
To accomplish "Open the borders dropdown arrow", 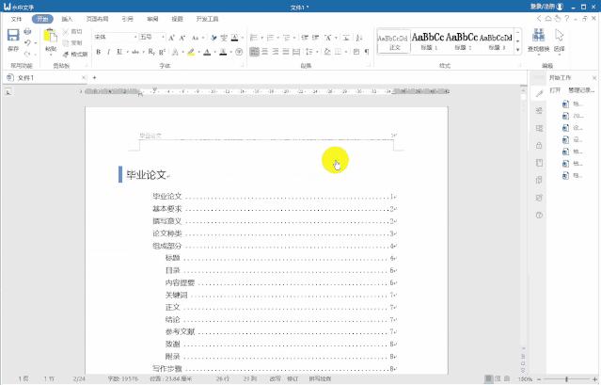I will point(345,52).
